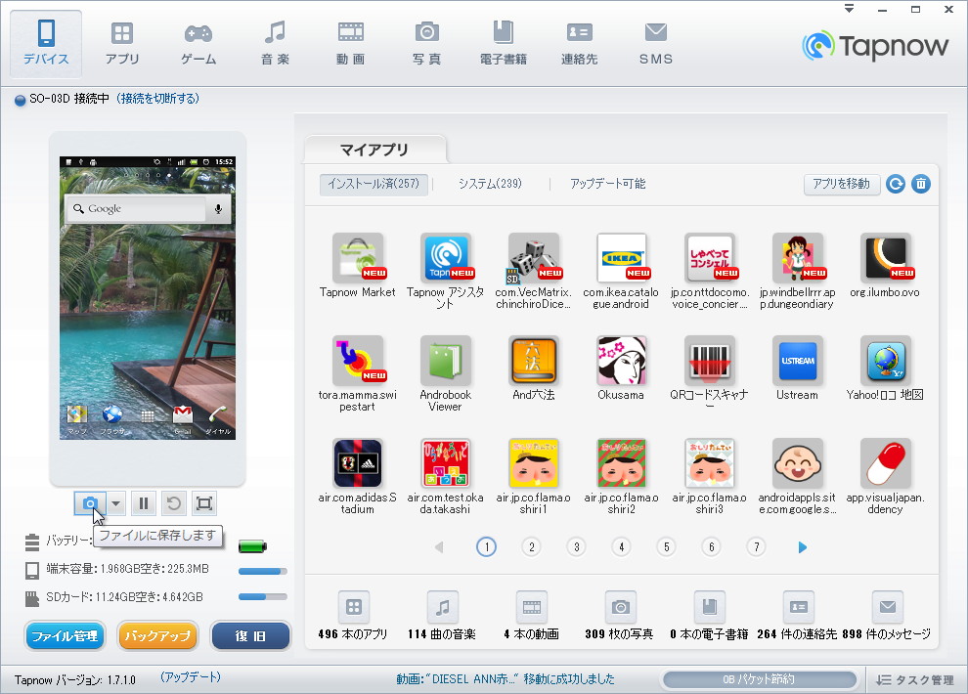
Task: Select the Okusama app icon
Action: pyautogui.click(x=621, y=361)
